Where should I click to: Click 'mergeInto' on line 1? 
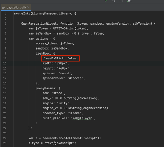[22, 13]
